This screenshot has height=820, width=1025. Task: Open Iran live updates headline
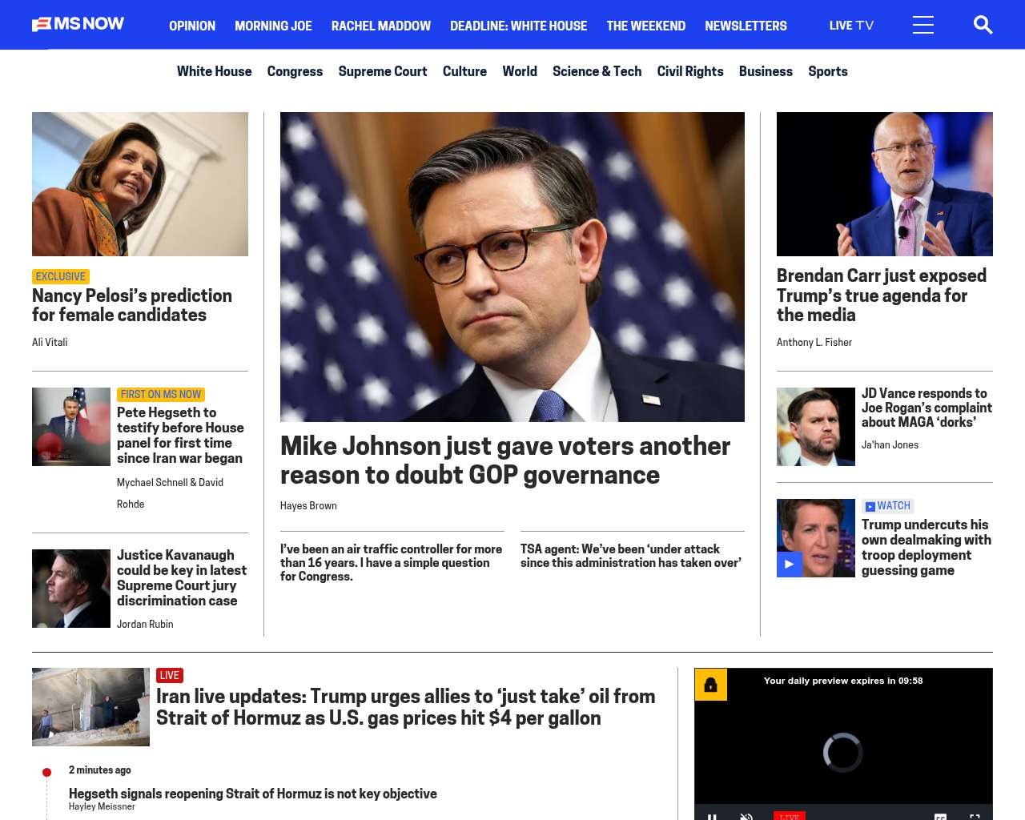(405, 706)
